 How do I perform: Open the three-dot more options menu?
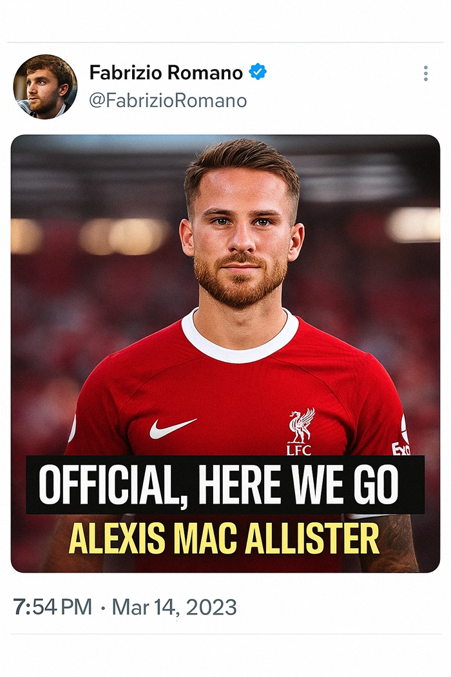point(425,74)
